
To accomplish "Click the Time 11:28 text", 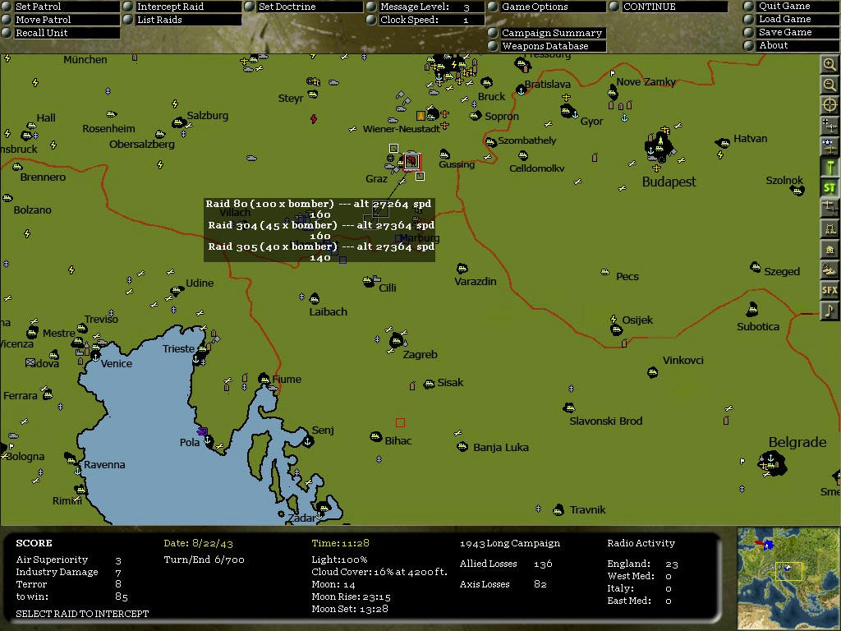I will 341,544.
